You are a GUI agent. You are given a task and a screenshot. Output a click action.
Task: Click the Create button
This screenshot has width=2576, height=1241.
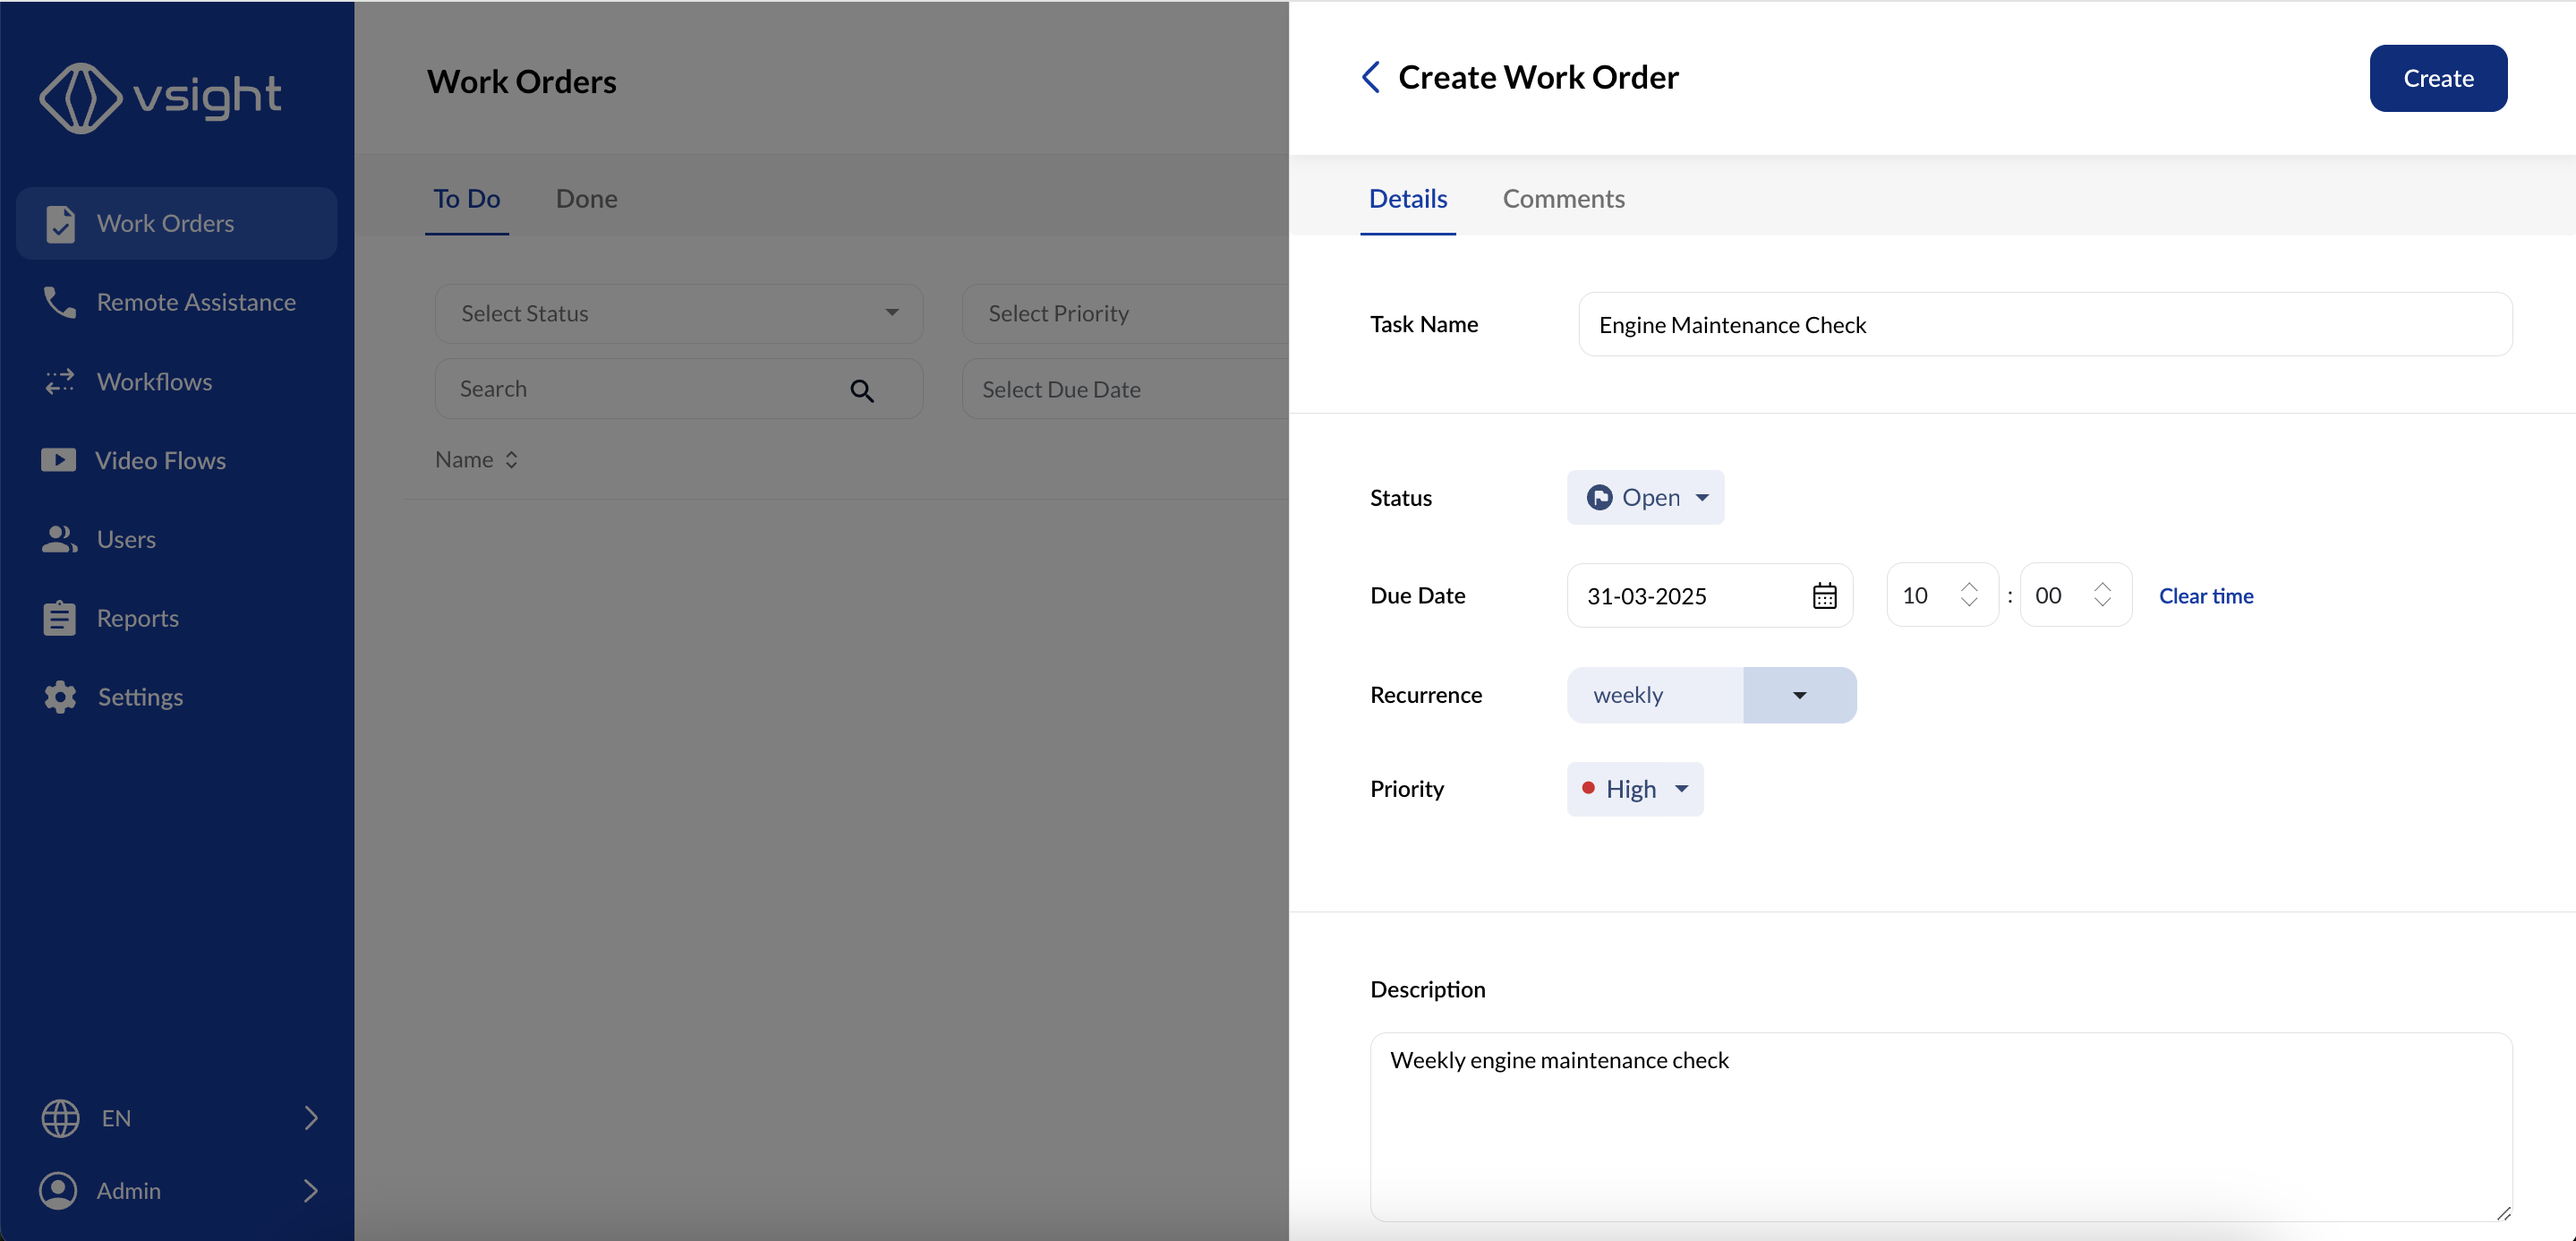click(2438, 78)
